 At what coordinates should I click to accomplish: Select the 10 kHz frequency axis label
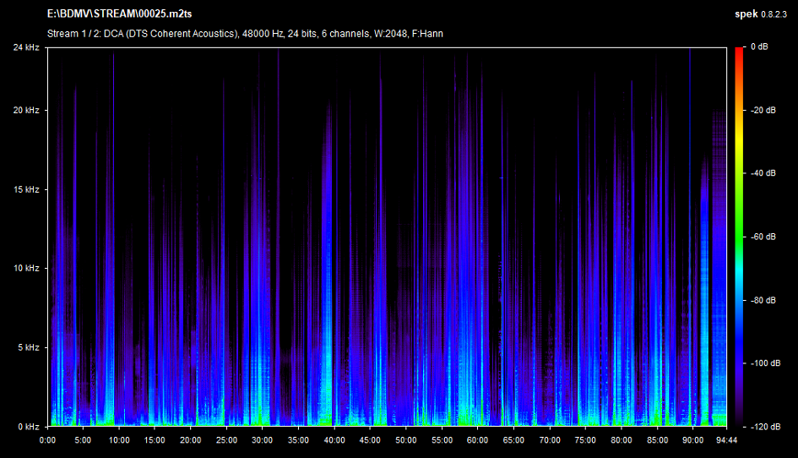(25, 269)
